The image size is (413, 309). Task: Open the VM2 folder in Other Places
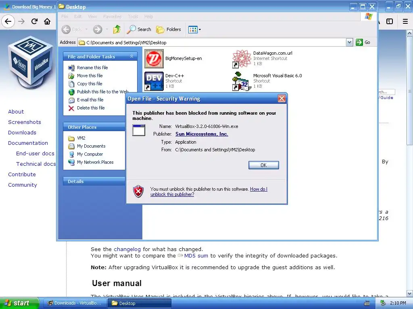[x=81, y=138]
